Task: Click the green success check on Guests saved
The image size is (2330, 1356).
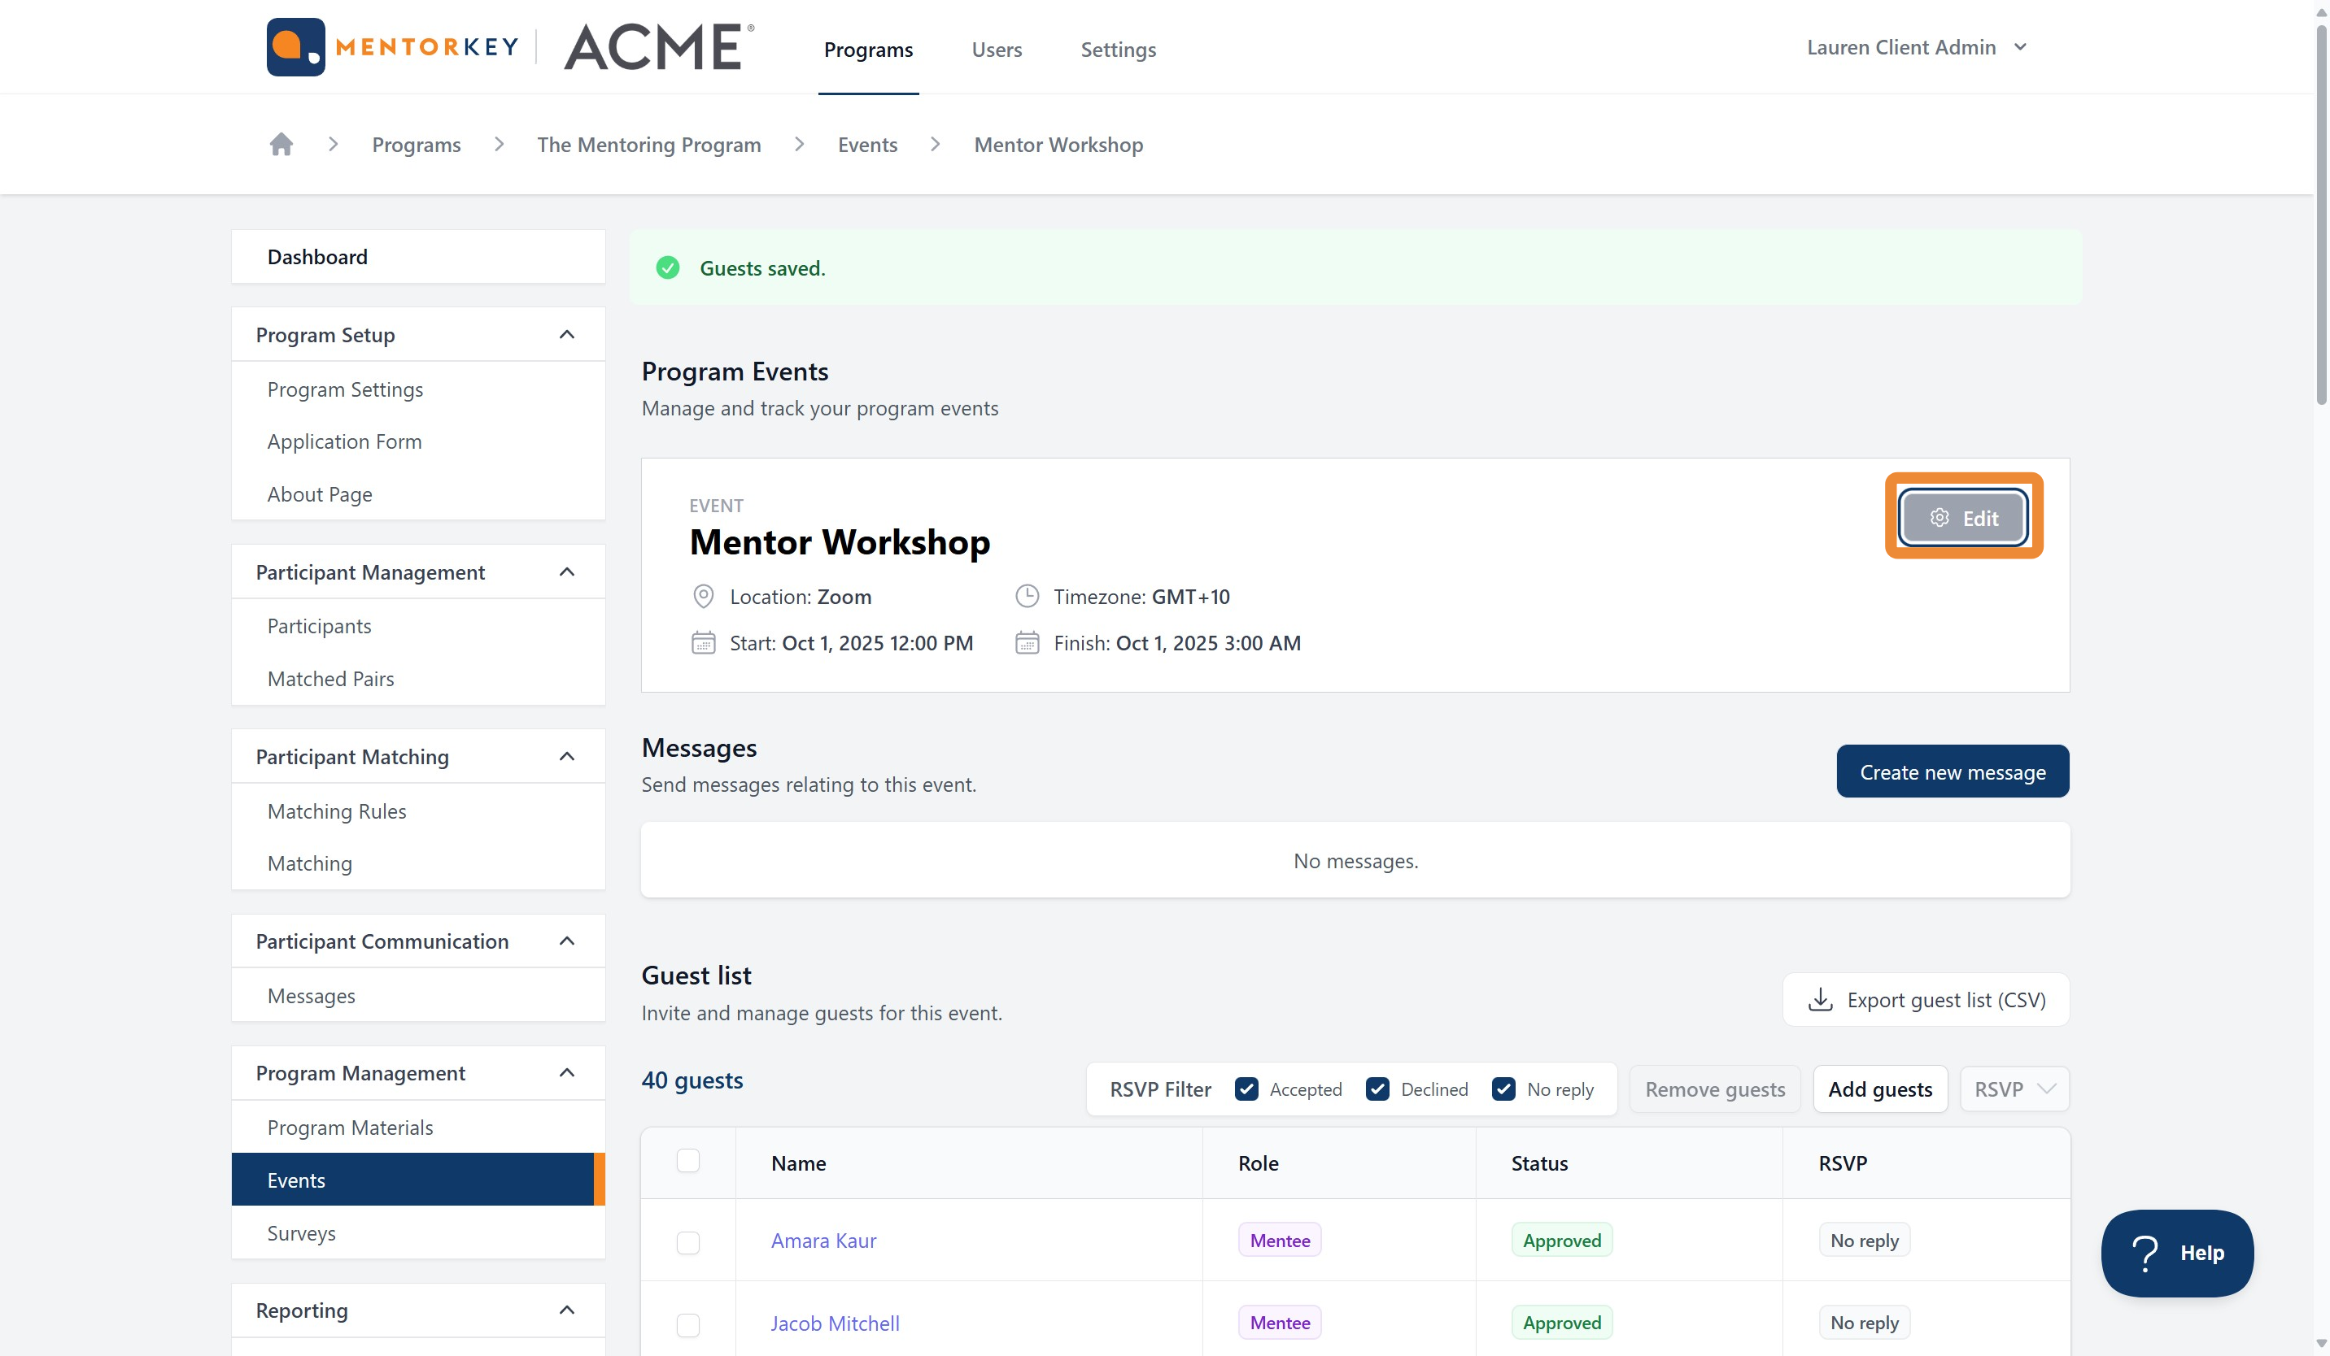Action: click(668, 268)
